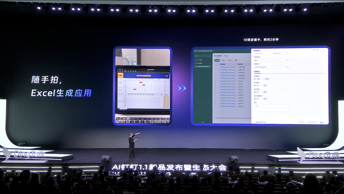Viewport: 344px width, 194px height.
Task: Click the 暂存 button in the dialog
Action: tap(322, 122)
